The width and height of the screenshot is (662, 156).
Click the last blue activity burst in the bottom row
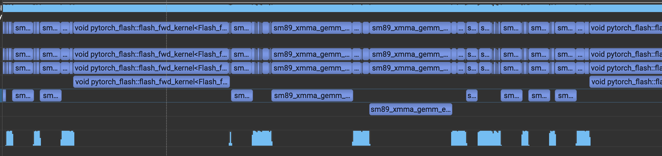(583, 138)
